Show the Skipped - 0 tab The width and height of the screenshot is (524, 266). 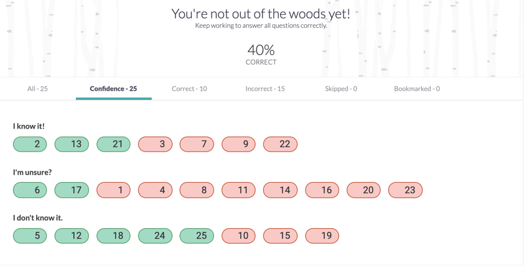pos(341,89)
